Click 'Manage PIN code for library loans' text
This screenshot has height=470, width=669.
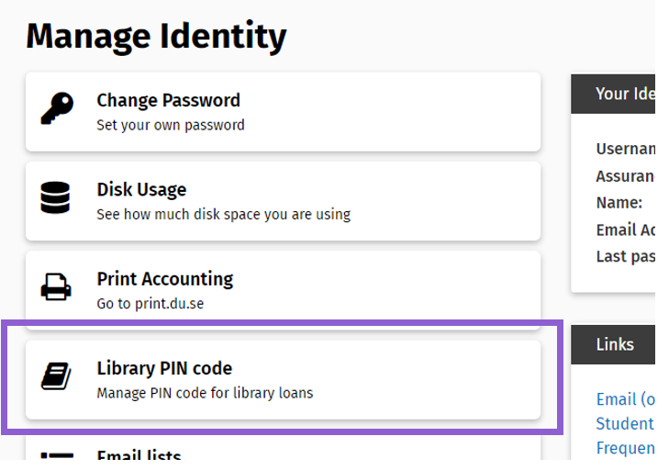pyautogui.click(x=205, y=393)
